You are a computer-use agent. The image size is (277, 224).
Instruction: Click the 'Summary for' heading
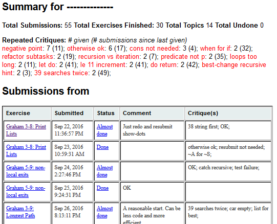pos(58,7)
